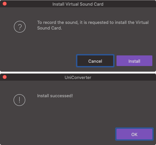Close the UniConverter dialog with red button
This screenshot has width=156, height=145.
(5, 77)
